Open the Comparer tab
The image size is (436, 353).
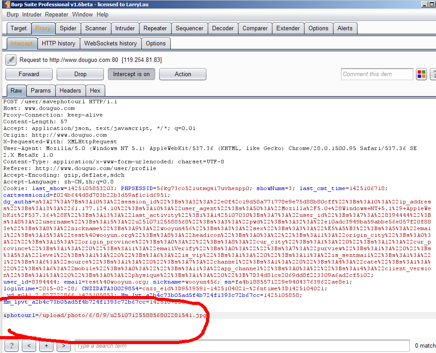[255, 28]
